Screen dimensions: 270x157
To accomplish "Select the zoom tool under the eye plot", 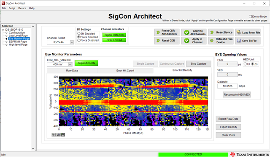I will [58, 135].
